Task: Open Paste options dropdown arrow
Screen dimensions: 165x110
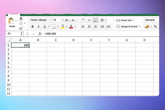Action: pyautogui.click(x=16, y=21)
